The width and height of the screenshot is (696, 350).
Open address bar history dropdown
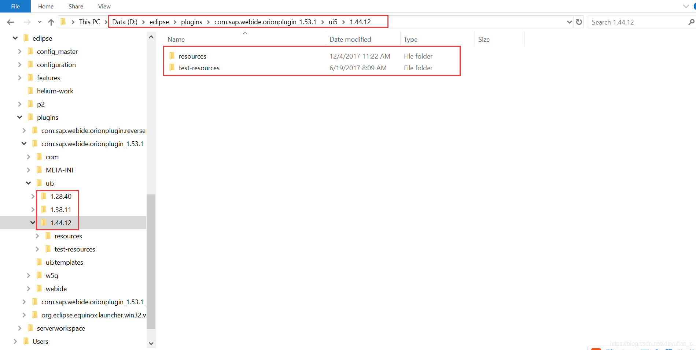(x=569, y=22)
